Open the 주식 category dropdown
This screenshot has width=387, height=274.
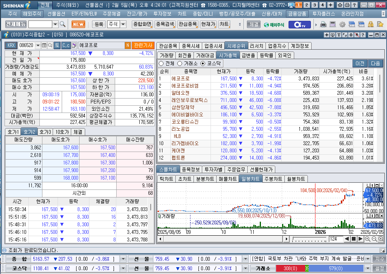tap(123, 24)
